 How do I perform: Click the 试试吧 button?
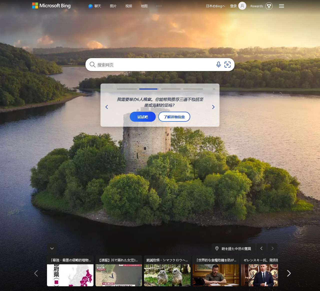point(143,117)
